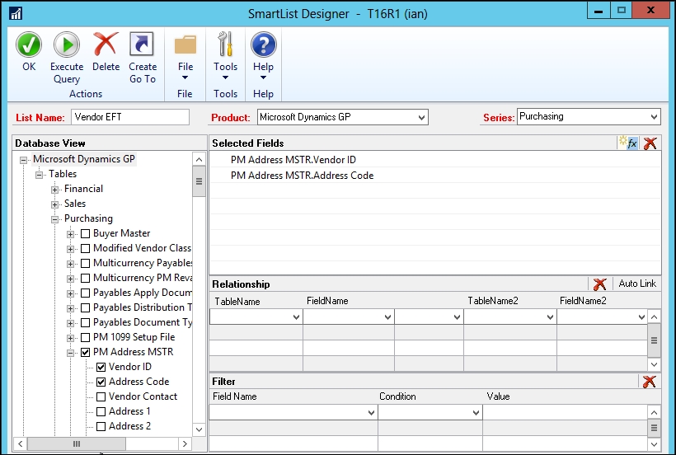Expand the Payables Document Ty node
Image resolution: width=676 pixels, height=455 pixels.
(x=70, y=323)
